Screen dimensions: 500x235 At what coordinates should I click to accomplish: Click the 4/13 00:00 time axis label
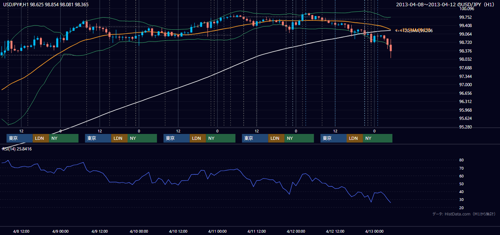click(374, 231)
